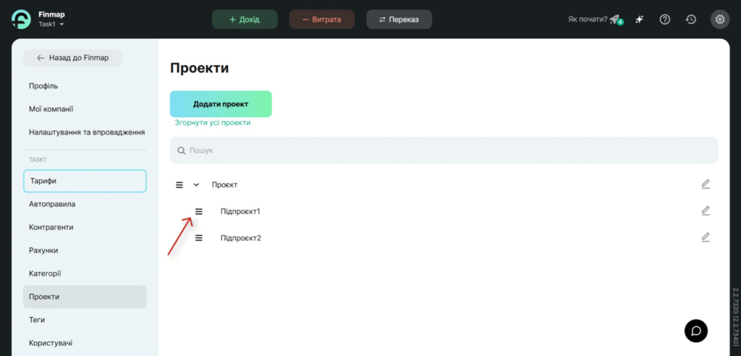The width and height of the screenshot is (741, 356).
Task: Open the help question mark icon
Action: pos(665,20)
